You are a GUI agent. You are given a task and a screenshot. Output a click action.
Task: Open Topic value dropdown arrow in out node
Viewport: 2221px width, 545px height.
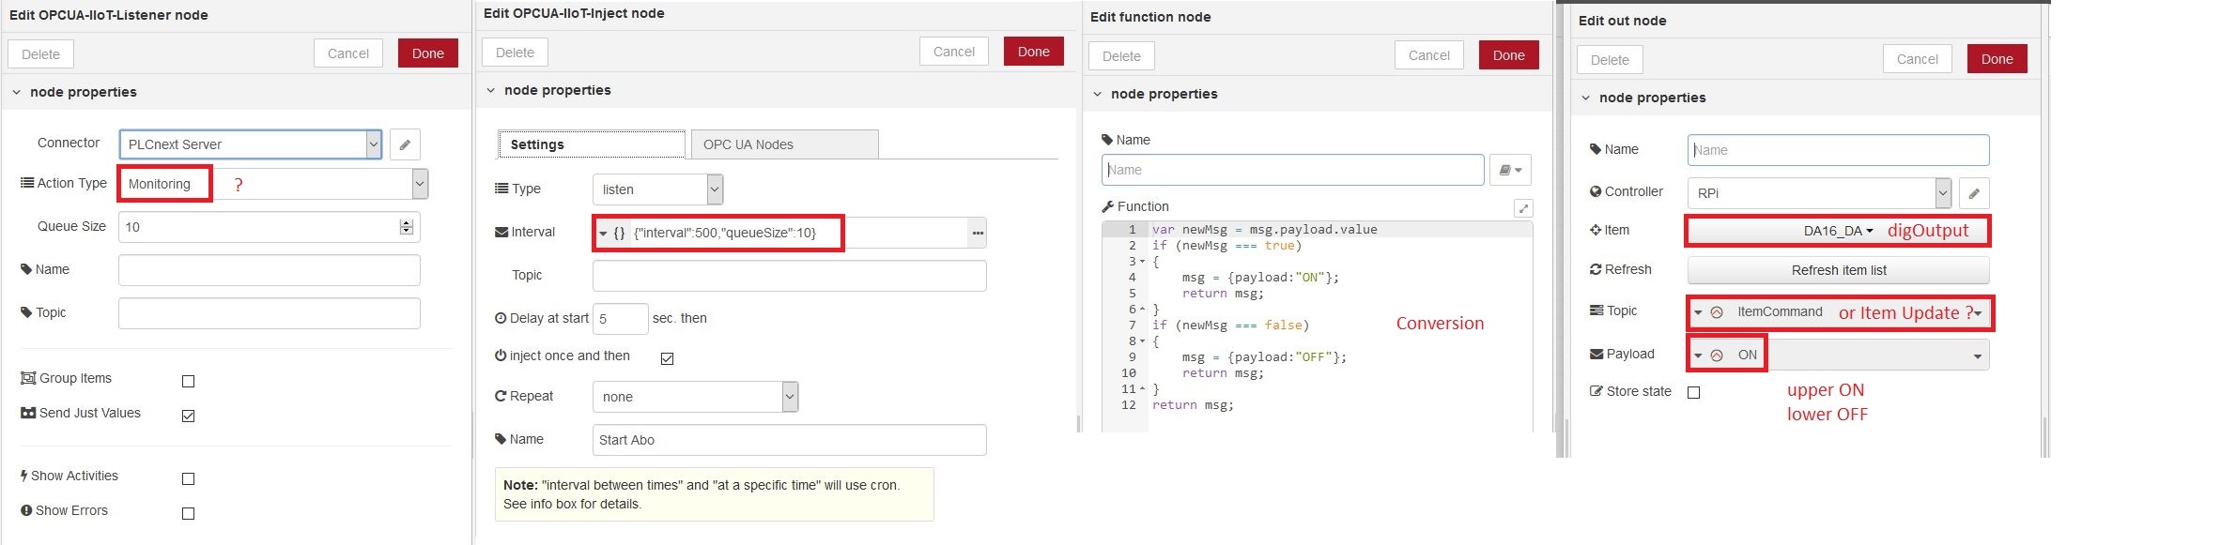click(x=1977, y=313)
